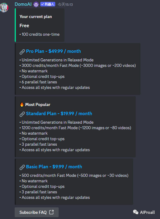
Task: Click the DomoAI bot avatar image
Action: (4, 7)
